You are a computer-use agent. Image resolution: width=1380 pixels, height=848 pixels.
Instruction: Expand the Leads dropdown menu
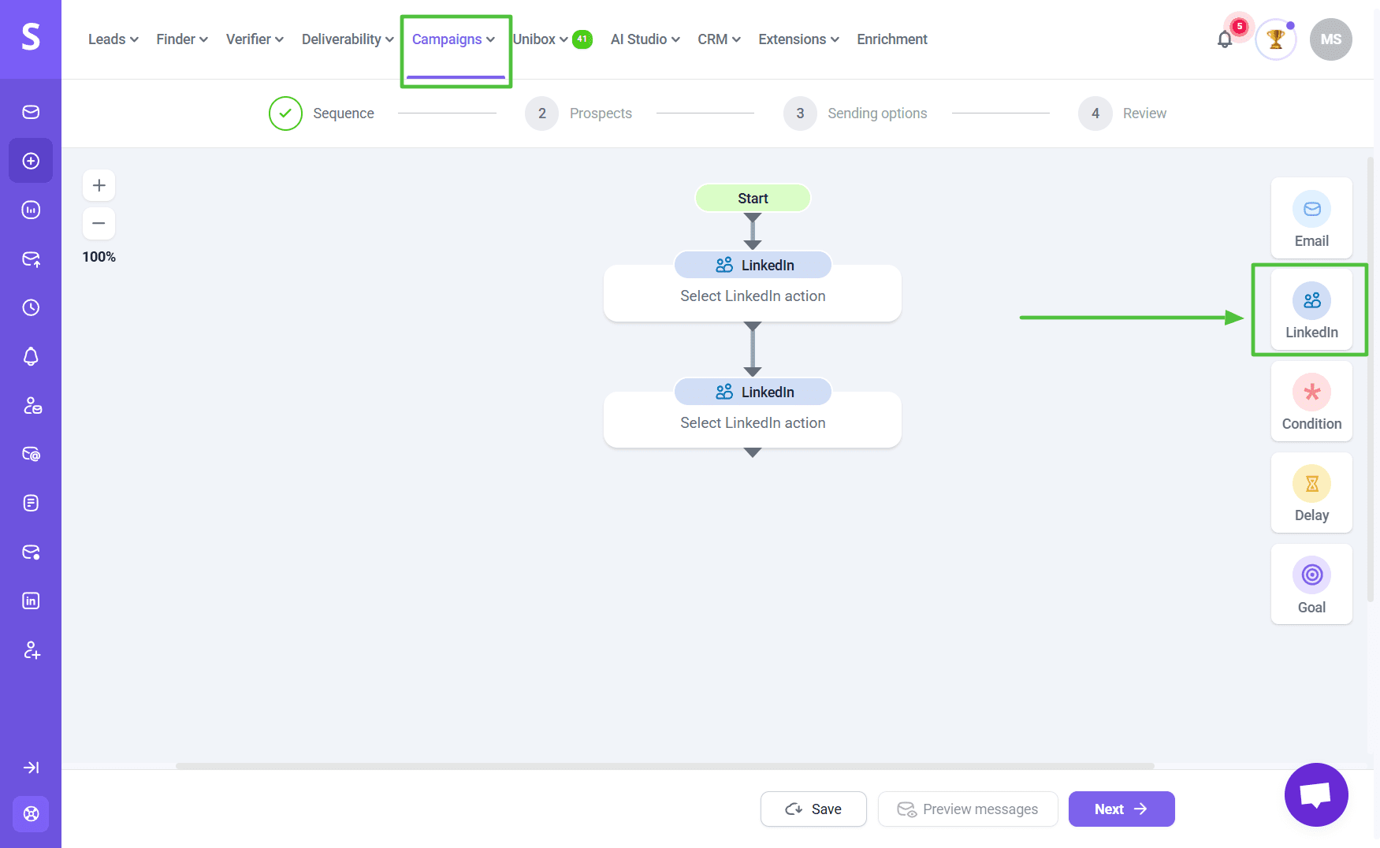(x=113, y=39)
